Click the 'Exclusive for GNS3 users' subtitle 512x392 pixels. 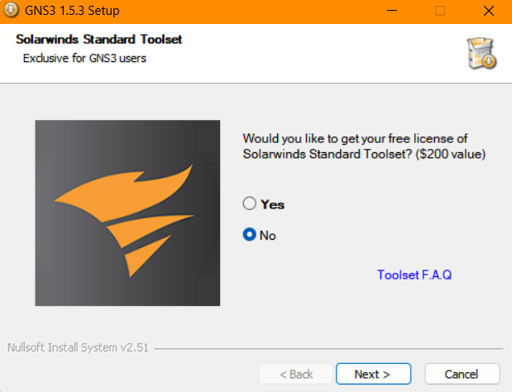coord(84,58)
